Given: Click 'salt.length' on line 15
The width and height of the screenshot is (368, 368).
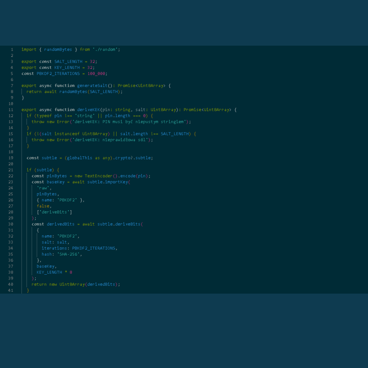Looking at the screenshot, I should (x=134, y=134).
